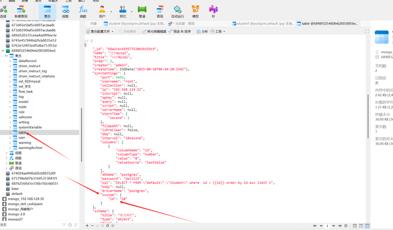Screen dimensions: 393x230
Task: Switch to the 对象 objects tab
Action: point(94,24)
